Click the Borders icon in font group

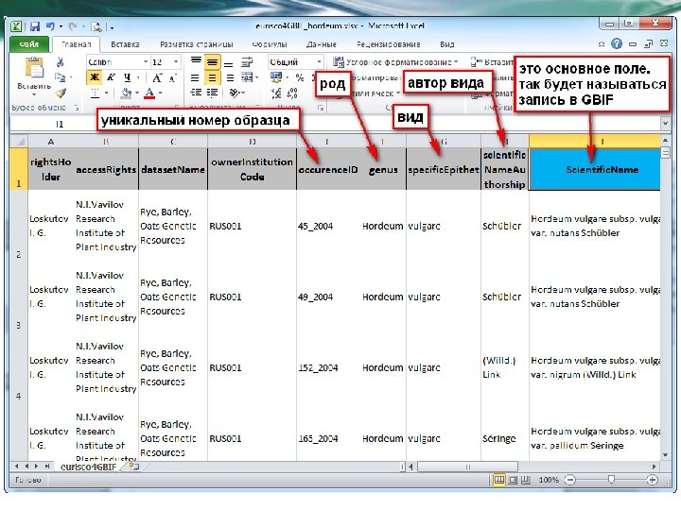pyautogui.click(x=95, y=93)
